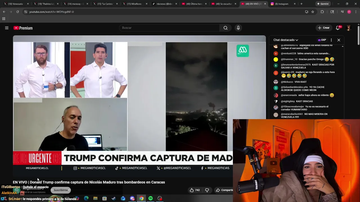Click chat message 'VIVA KAST'
Screen dimensions: 360x202
[x=300, y=82]
